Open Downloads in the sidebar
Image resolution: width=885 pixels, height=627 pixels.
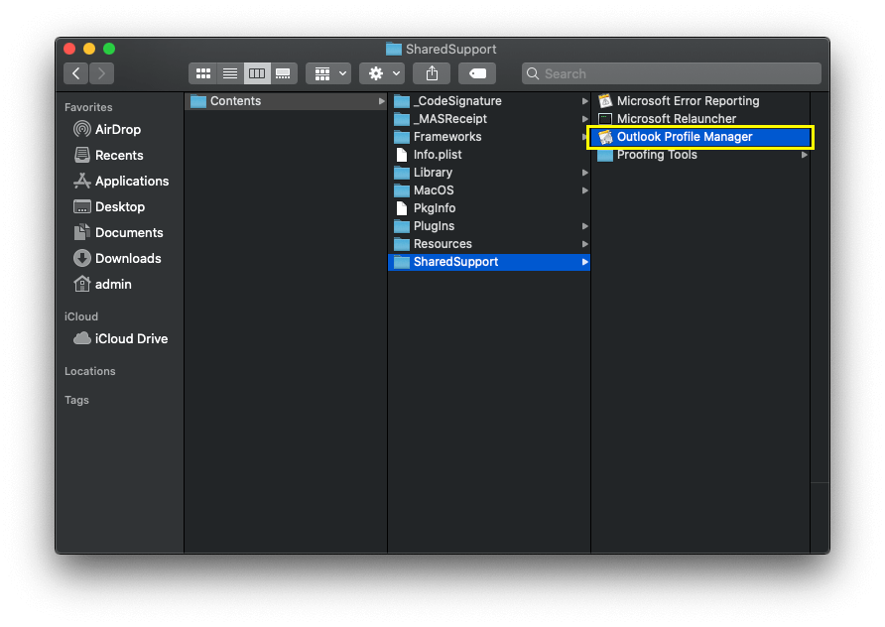tap(117, 259)
